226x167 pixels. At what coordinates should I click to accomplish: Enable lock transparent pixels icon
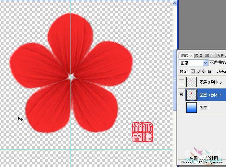193,71
